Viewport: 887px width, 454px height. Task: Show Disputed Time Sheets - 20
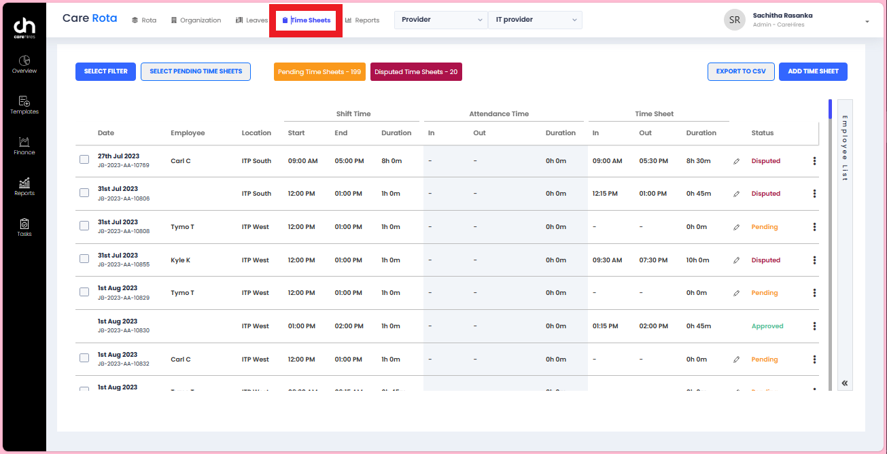pyautogui.click(x=416, y=71)
